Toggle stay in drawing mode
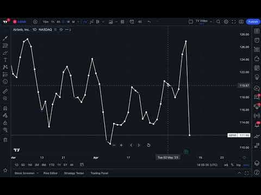The height and width of the screenshot is (195, 261). 5,115
